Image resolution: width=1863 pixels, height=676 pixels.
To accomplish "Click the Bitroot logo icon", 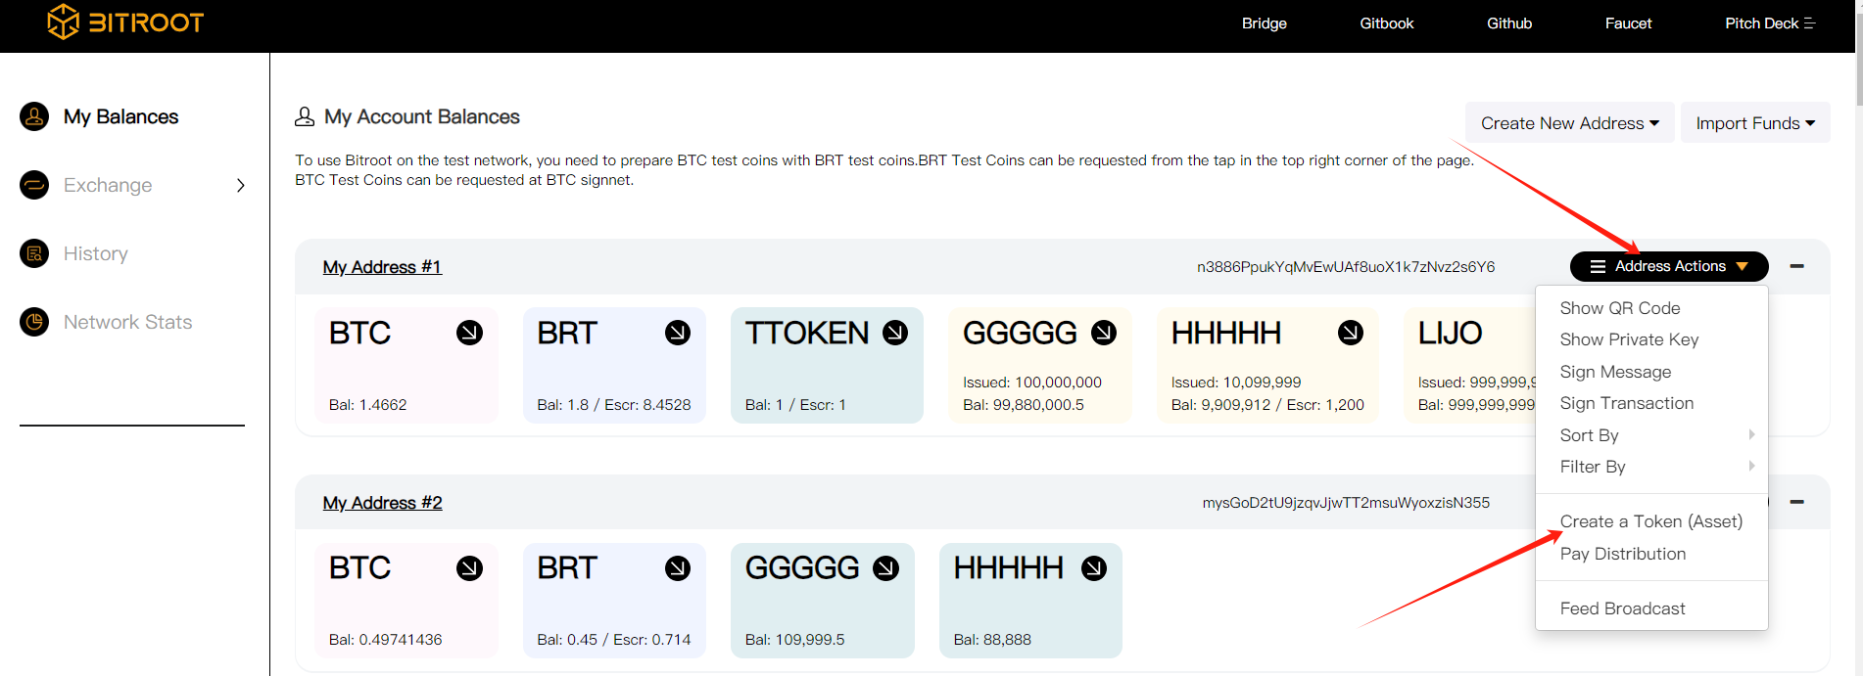I will 64,22.
